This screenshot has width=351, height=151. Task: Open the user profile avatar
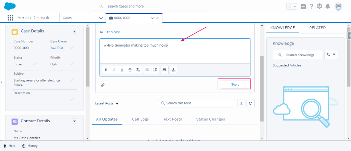(338, 7)
